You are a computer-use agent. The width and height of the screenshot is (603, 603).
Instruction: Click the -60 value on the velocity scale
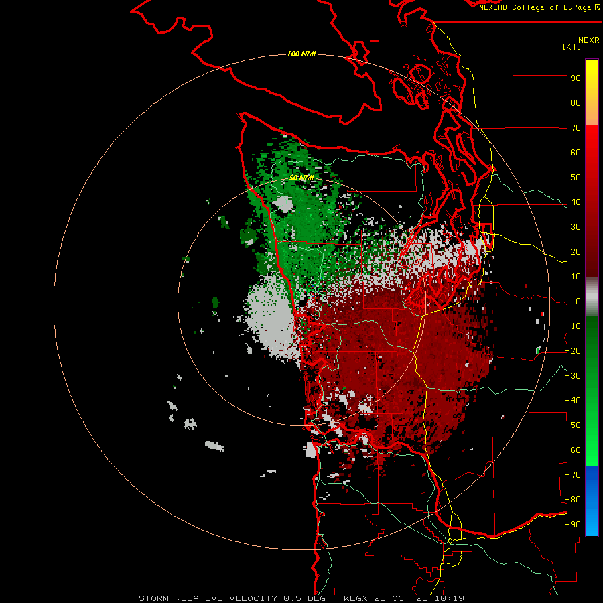tap(573, 450)
